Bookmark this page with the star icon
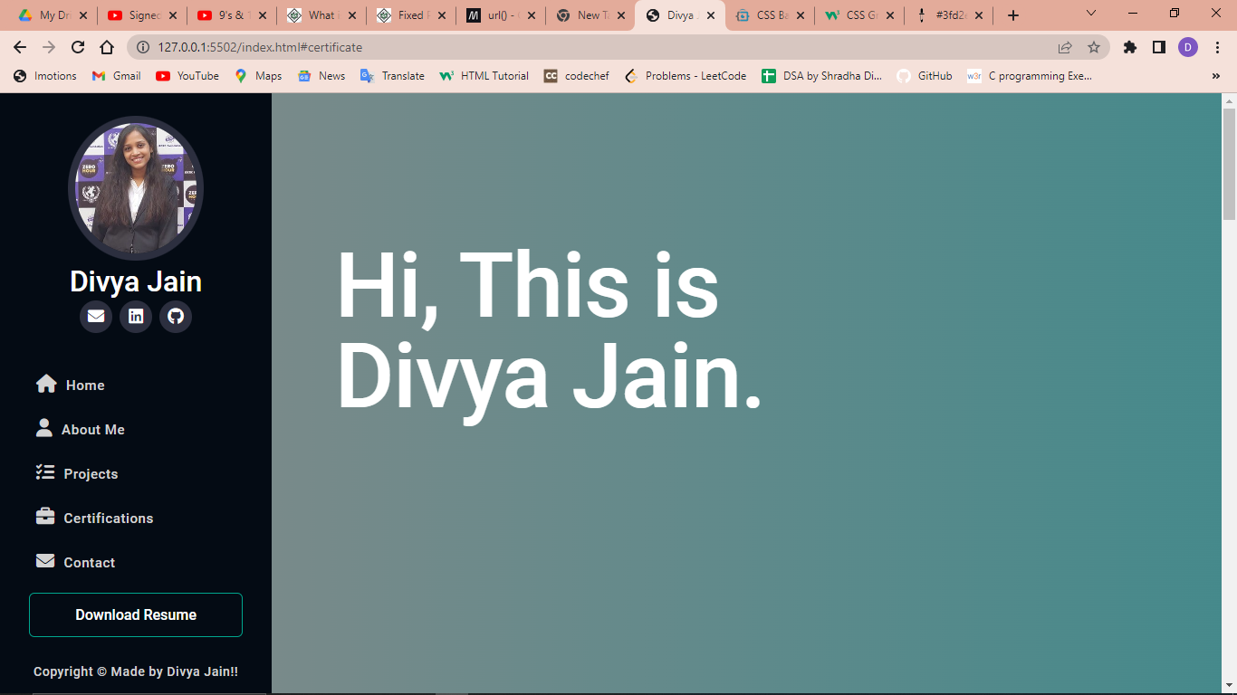The height and width of the screenshot is (695, 1237). tap(1094, 47)
